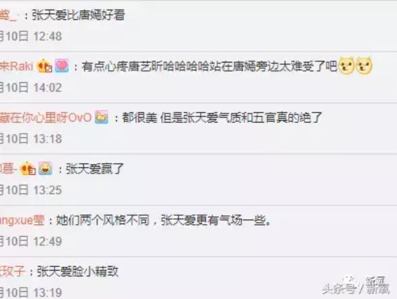Click the 慕- username link
397x299 pixels.
9,169
